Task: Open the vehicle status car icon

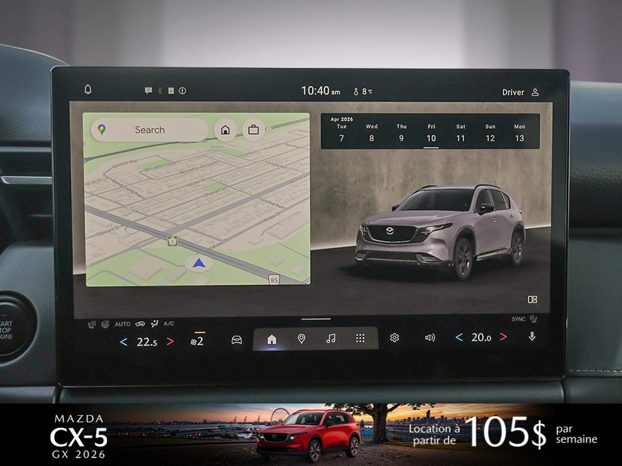Action: (237, 339)
